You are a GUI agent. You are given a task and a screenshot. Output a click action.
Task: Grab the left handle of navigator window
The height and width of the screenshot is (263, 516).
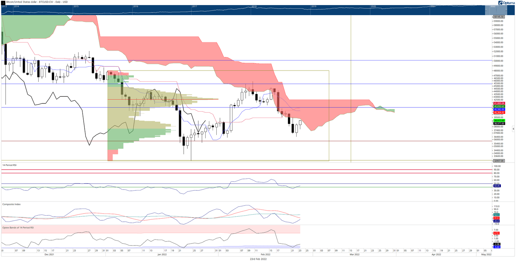486,10
